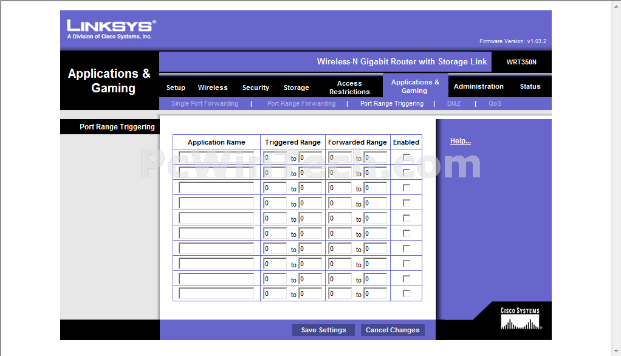Image resolution: width=621 pixels, height=356 pixels.
Task: Click last row Forwarded Range start field
Action: click(x=340, y=293)
